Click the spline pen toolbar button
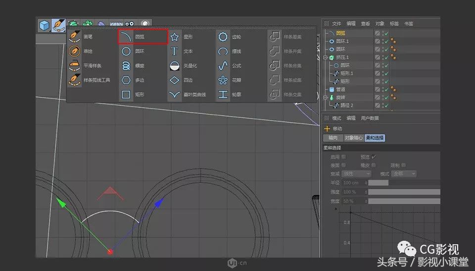 pyautogui.click(x=58, y=25)
